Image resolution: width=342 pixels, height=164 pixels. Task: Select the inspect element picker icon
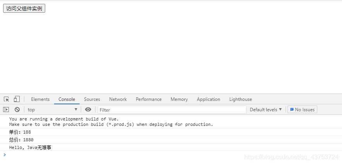point(6,99)
